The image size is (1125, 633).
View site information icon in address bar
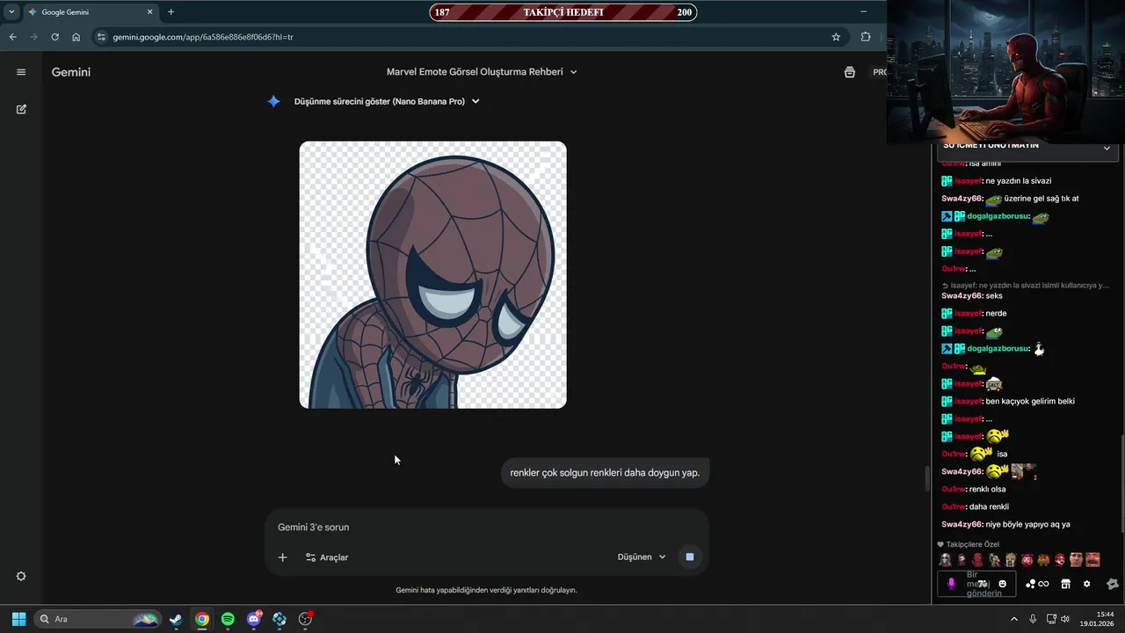tap(101, 37)
